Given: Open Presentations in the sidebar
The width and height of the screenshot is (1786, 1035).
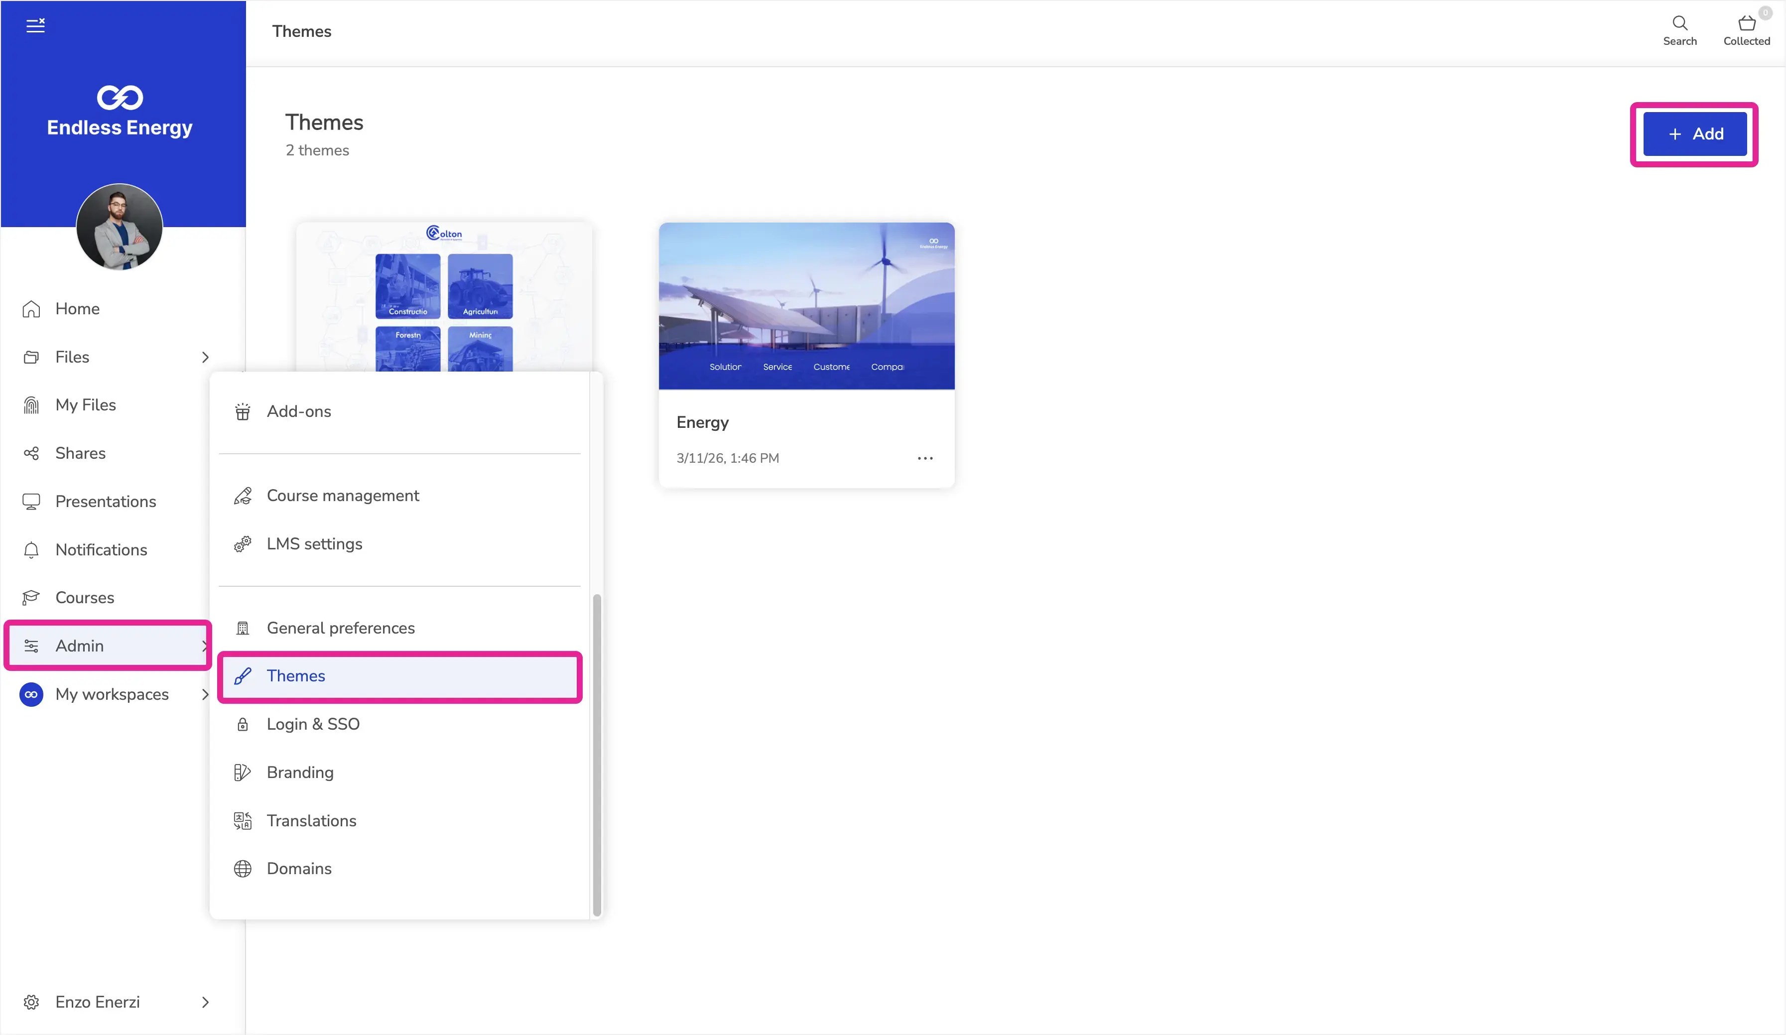Looking at the screenshot, I should point(106,502).
